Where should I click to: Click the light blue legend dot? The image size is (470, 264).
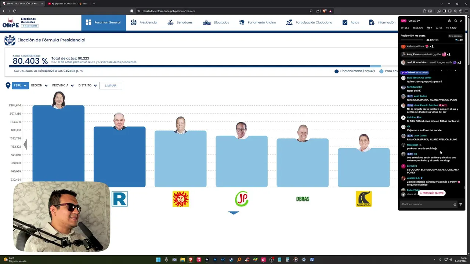(x=381, y=71)
